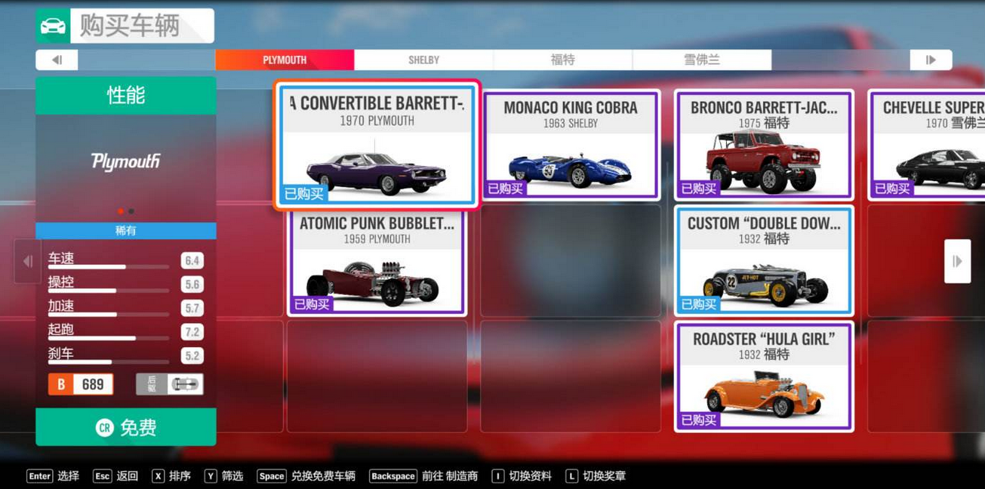Viewport: 985px width, 489px height.
Task: Click the 5.2 braking value
Action: 192,356
